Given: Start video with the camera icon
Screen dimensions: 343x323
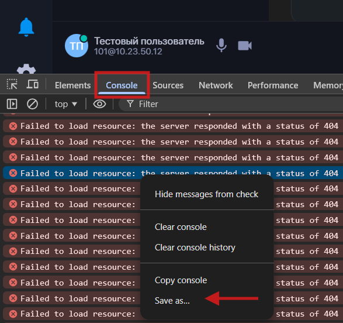Looking at the screenshot, I should point(245,46).
